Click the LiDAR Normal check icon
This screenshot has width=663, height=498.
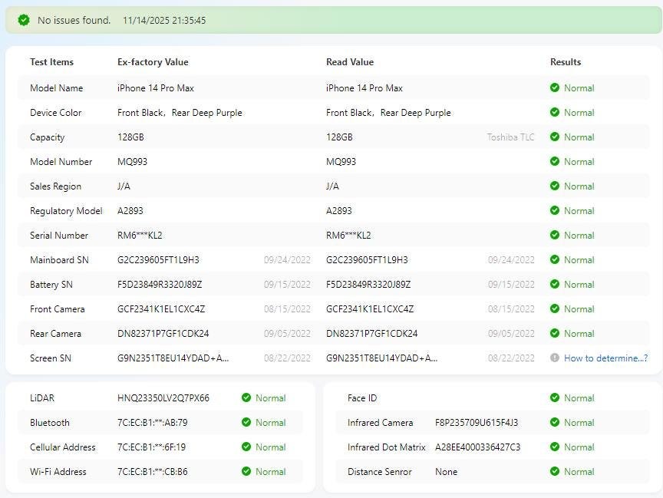(246, 398)
